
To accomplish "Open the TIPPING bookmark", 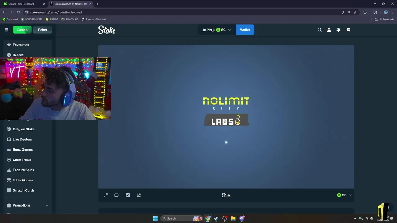I will [52, 19].
